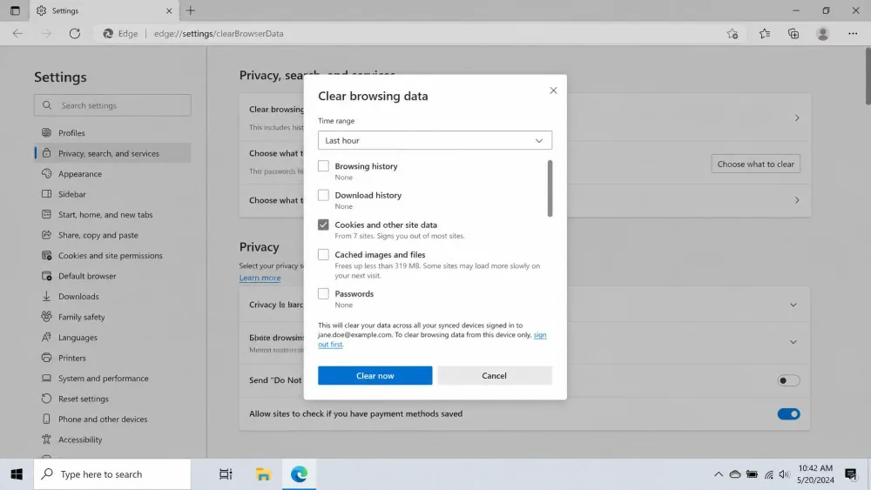Click the settings page scrollbar thumb
The width and height of the screenshot is (871, 490).
(868, 76)
